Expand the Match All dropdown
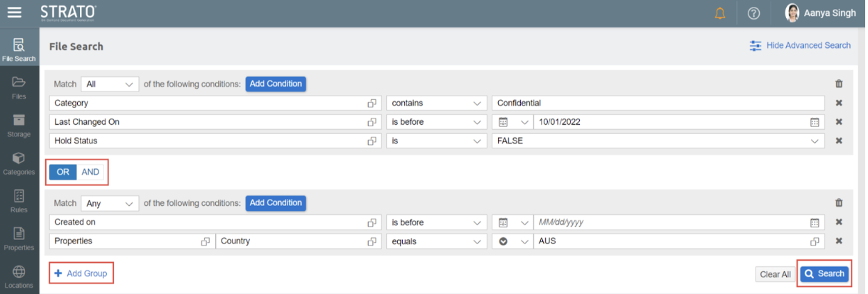 point(110,84)
